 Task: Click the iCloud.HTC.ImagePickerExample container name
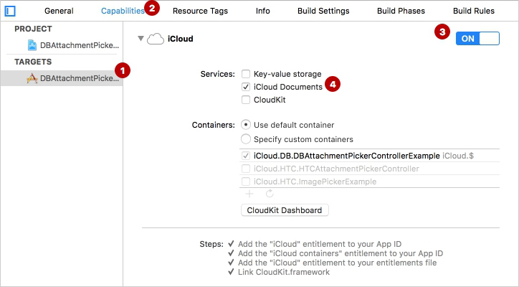[x=315, y=182]
